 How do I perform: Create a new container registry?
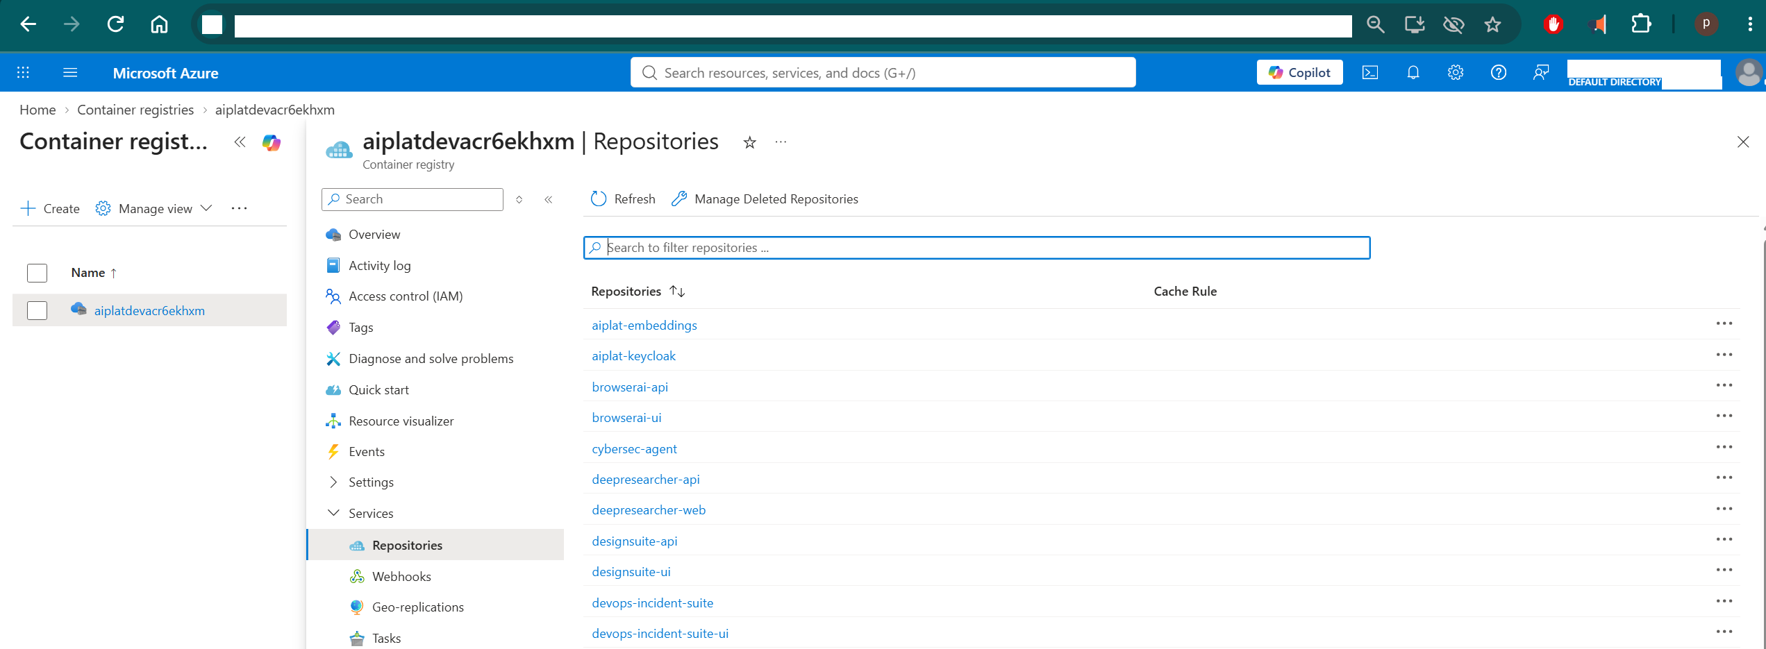50,208
